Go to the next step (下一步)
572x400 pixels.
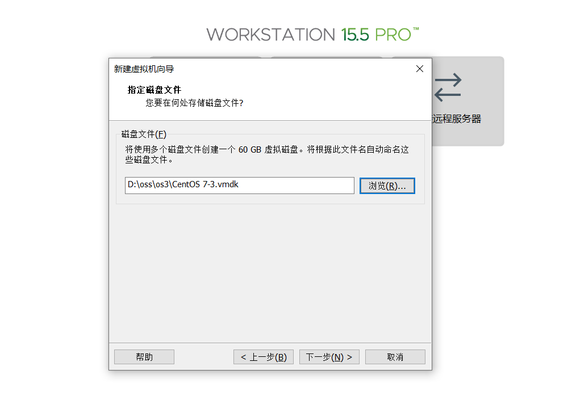(x=329, y=357)
